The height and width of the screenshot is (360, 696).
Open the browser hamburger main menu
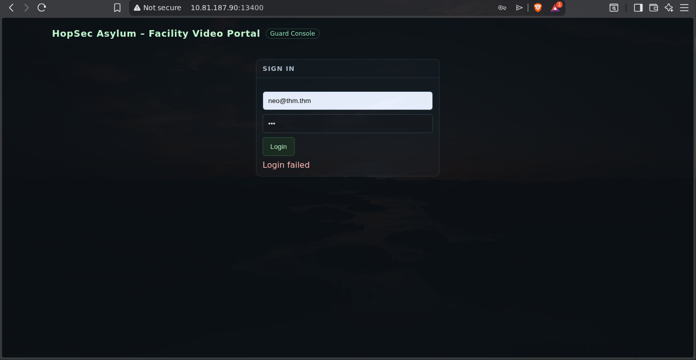click(684, 8)
